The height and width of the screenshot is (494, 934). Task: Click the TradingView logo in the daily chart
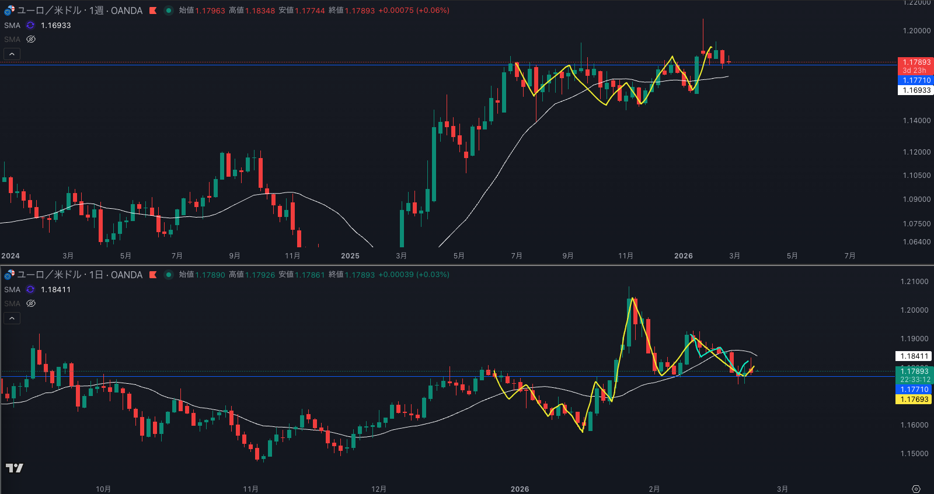[x=15, y=468]
